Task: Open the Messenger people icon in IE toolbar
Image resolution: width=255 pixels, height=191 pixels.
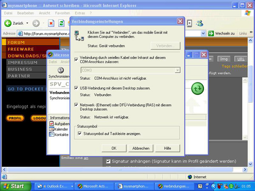Action: click(200, 23)
